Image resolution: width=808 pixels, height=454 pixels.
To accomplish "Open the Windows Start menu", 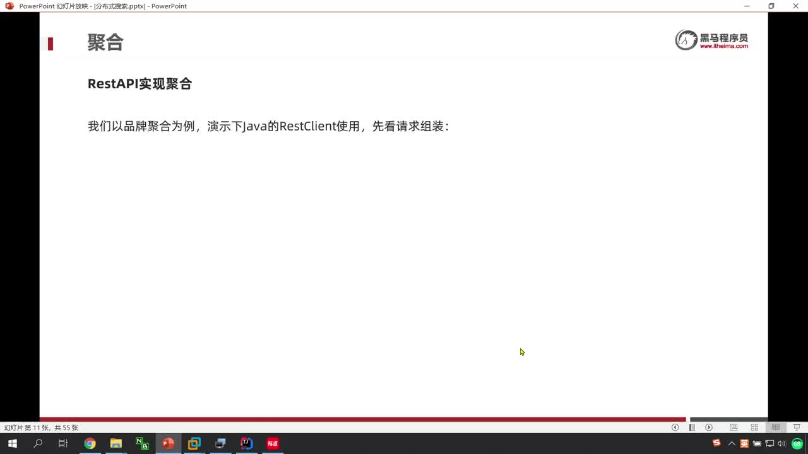I will click(x=13, y=443).
